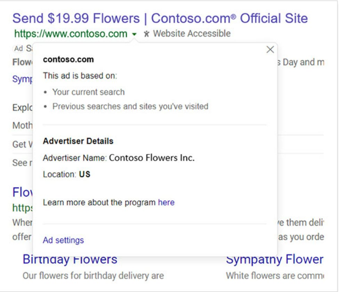This screenshot has height=292, width=339.
Task: Click the Advertiser Details heading
Action: 78,141
